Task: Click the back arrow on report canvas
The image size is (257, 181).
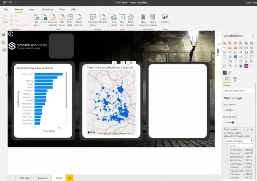Action: pyautogui.click(x=11, y=34)
